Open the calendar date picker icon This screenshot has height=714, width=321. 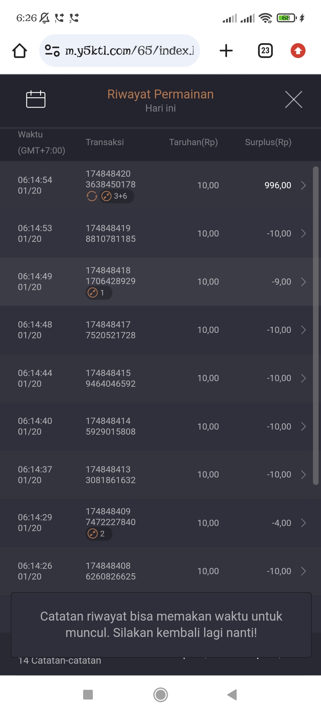(x=36, y=99)
